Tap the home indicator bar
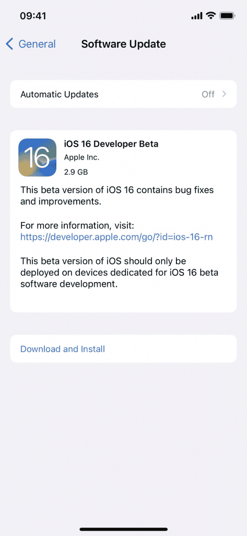The width and height of the screenshot is (247, 536). click(123, 530)
